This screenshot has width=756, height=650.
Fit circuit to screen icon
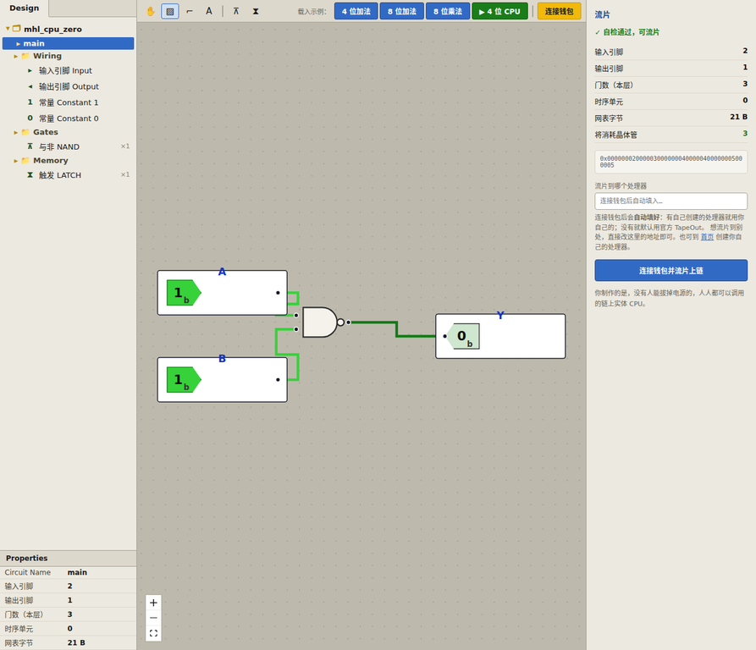click(153, 633)
